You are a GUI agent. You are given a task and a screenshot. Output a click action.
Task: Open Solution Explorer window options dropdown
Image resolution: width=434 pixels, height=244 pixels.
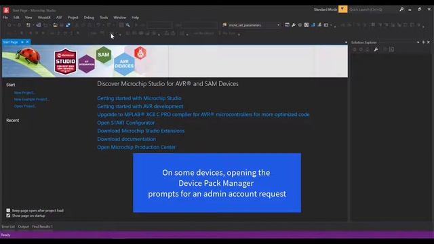coord(418,42)
